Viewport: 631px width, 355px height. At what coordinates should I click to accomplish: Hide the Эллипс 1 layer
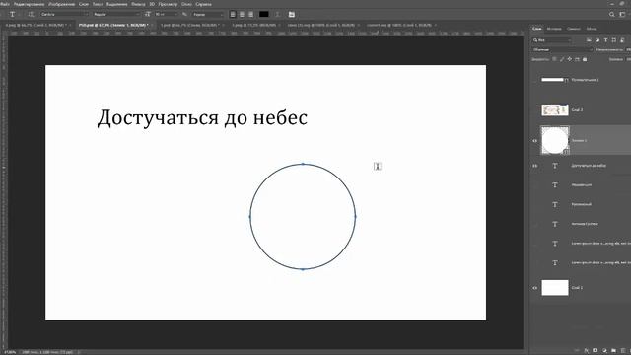click(x=534, y=141)
